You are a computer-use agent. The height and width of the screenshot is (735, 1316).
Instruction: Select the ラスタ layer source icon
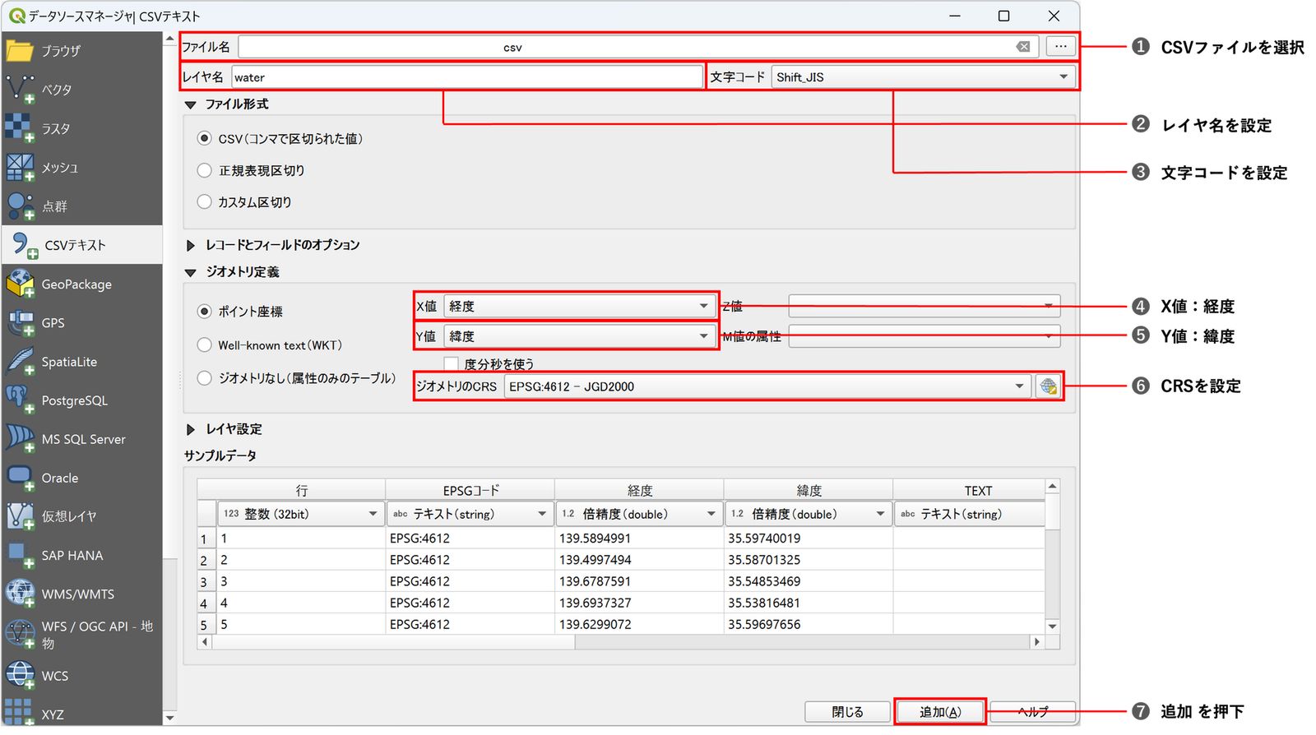click(20, 128)
